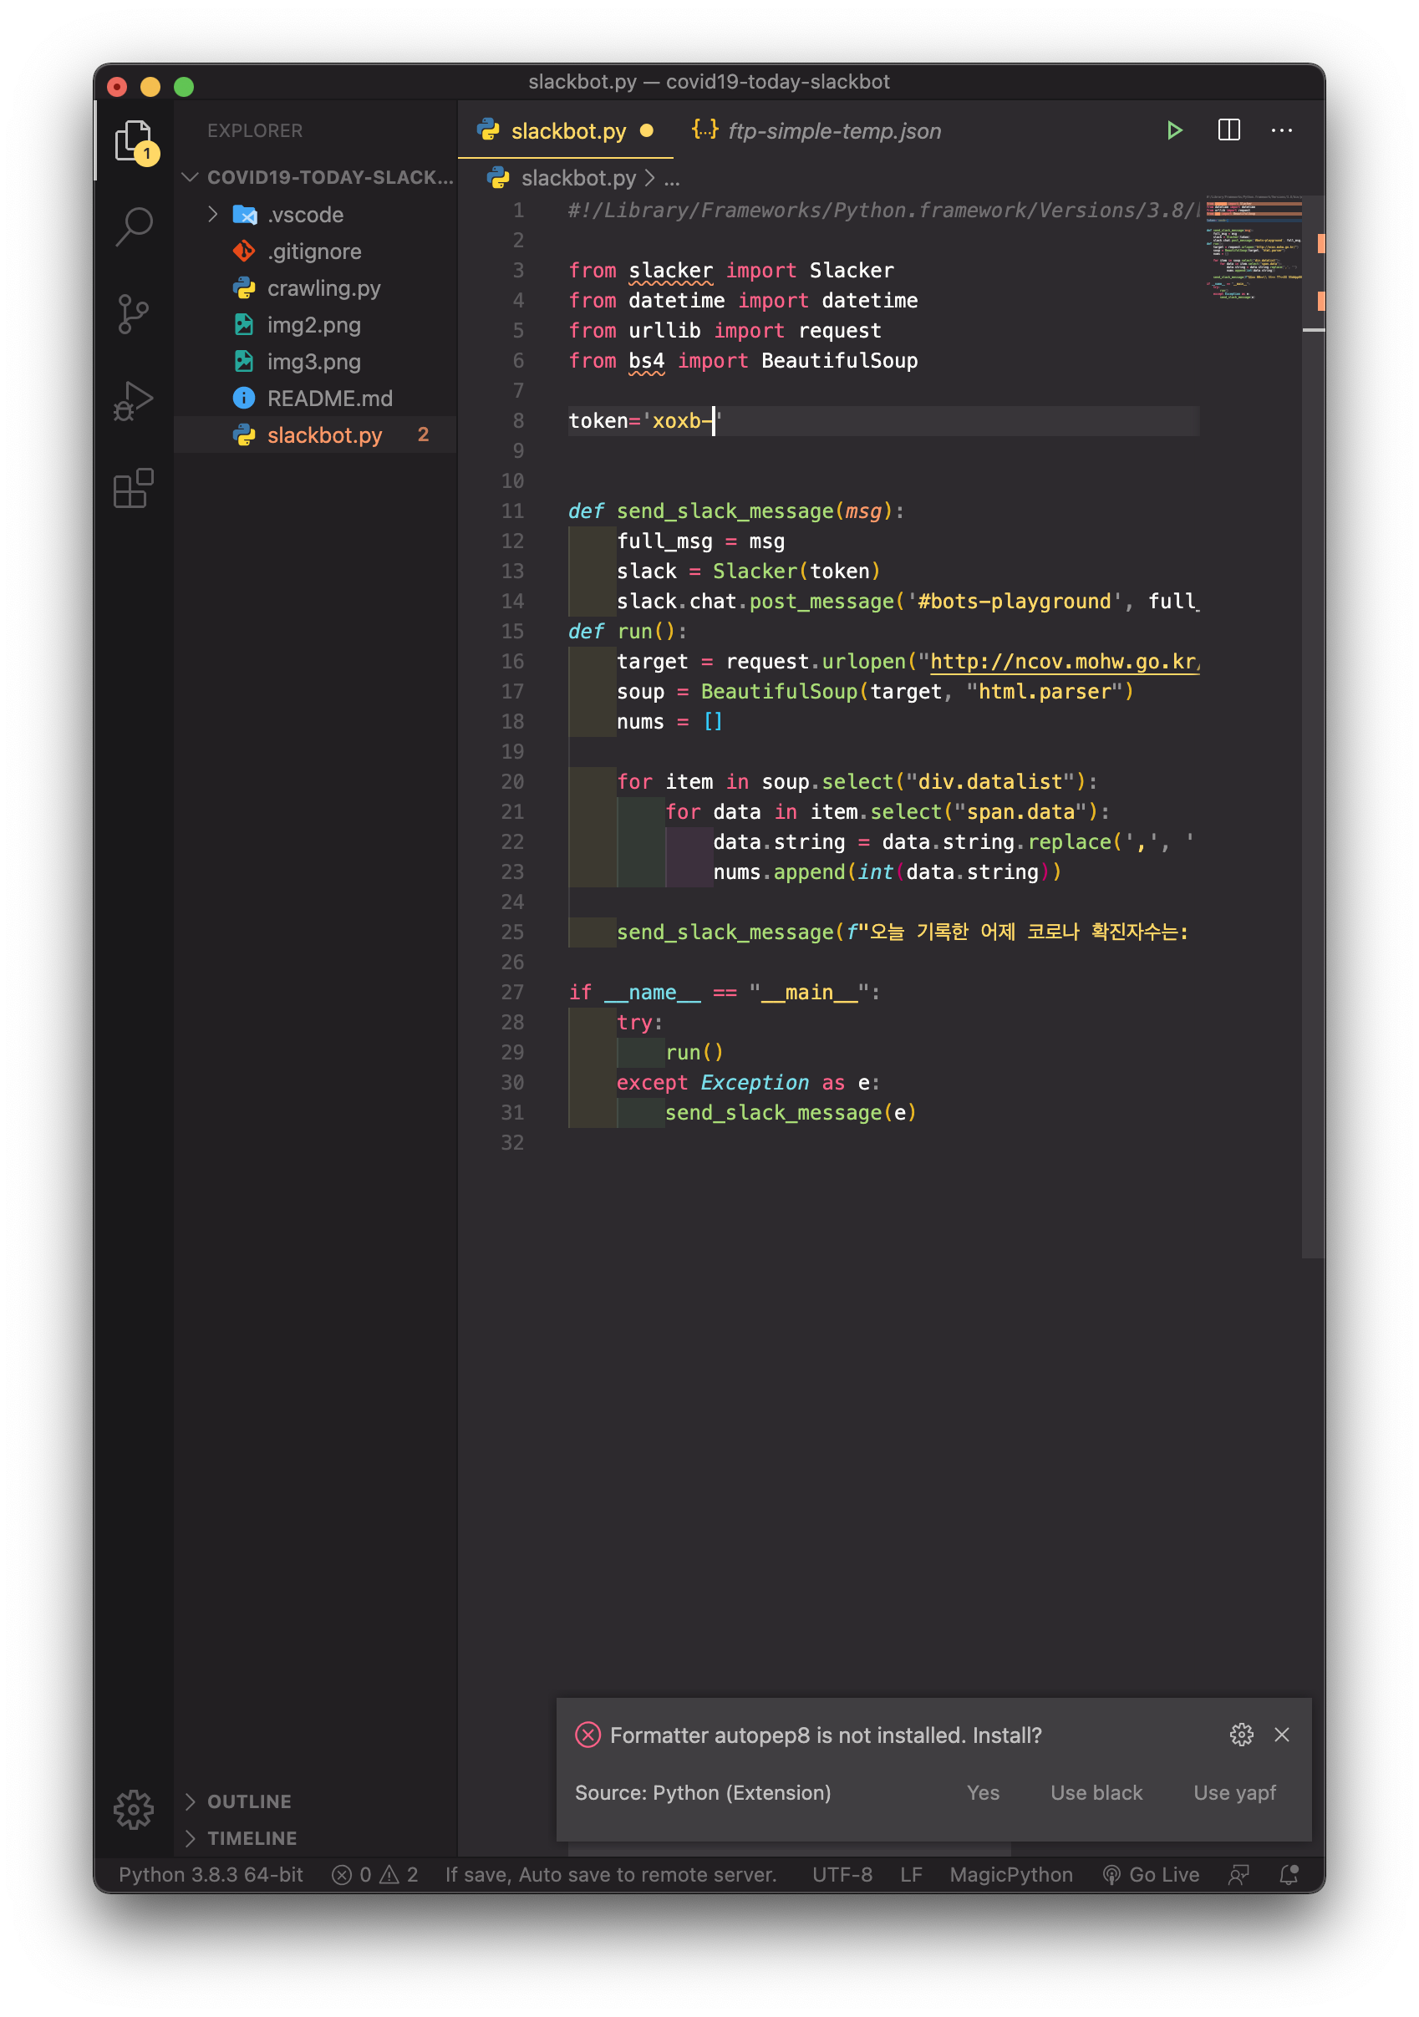Screen dimensions: 1419x2017
Task: Open slackbot.py in the file explorer
Action: click(x=315, y=434)
